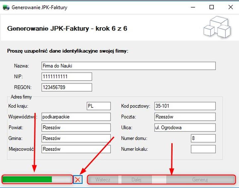Click the empty Numer lokalu field
239x188 pixels.
[x=203, y=149]
